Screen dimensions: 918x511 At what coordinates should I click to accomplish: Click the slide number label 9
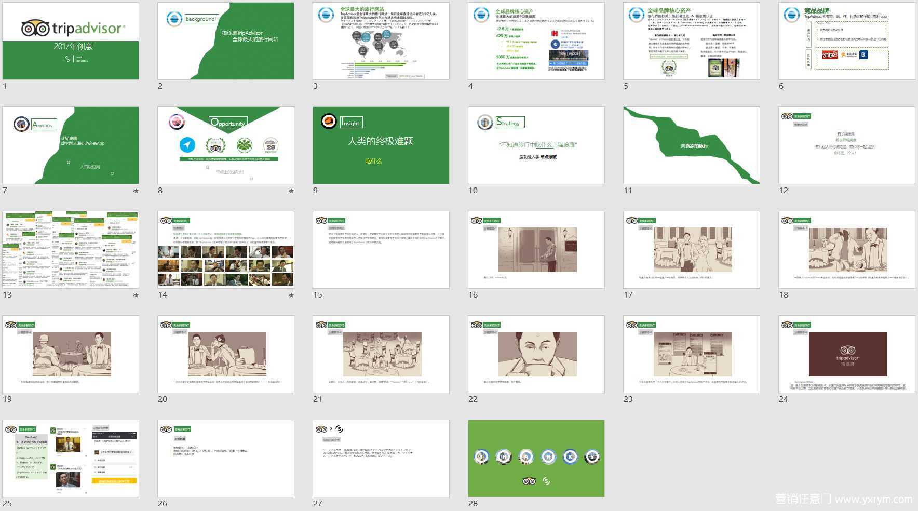(x=315, y=191)
